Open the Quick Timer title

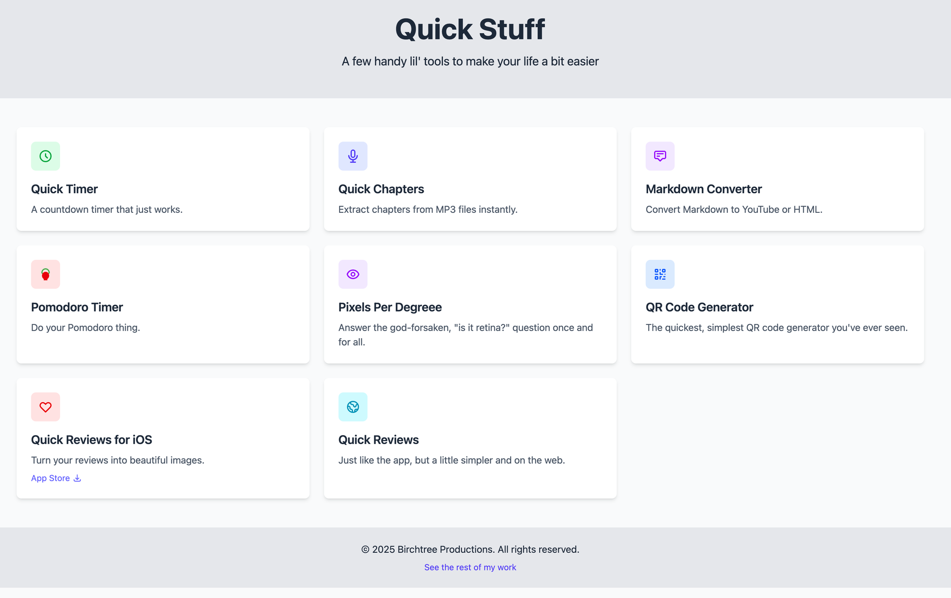pos(65,189)
